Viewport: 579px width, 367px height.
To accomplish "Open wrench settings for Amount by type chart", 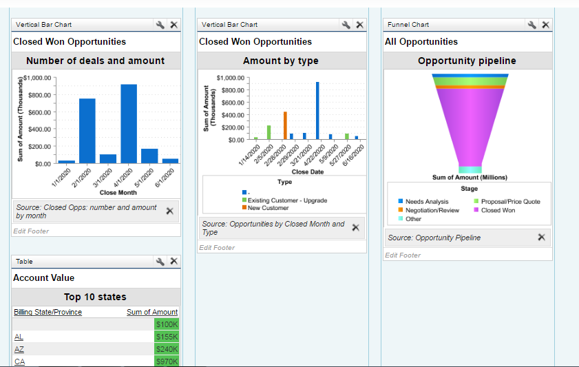I will pyautogui.click(x=346, y=25).
